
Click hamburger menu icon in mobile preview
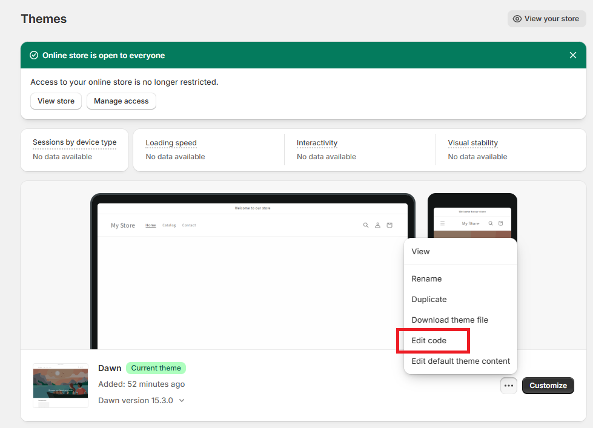click(443, 223)
